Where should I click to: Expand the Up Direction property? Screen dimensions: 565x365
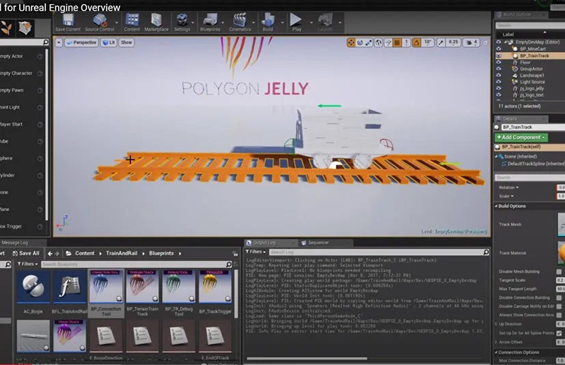point(497,324)
